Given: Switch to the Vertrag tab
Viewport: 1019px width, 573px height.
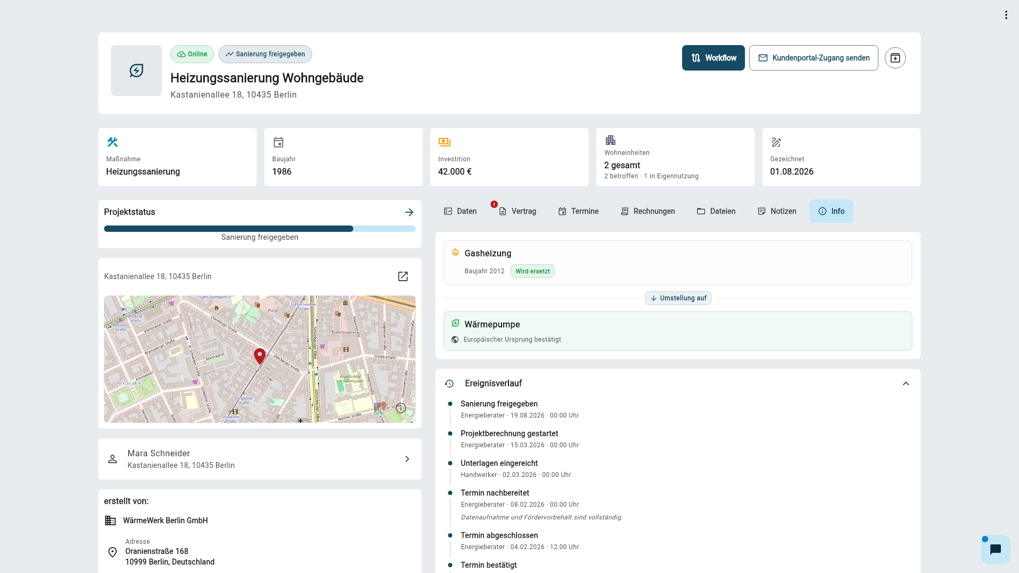Looking at the screenshot, I should point(517,211).
